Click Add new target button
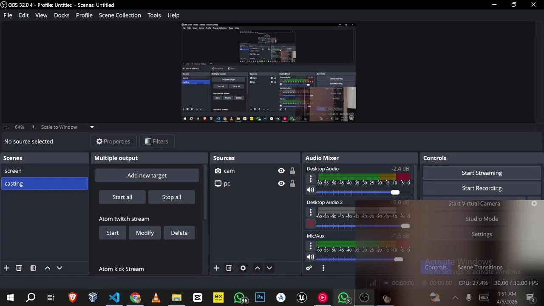 (x=147, y=176)
